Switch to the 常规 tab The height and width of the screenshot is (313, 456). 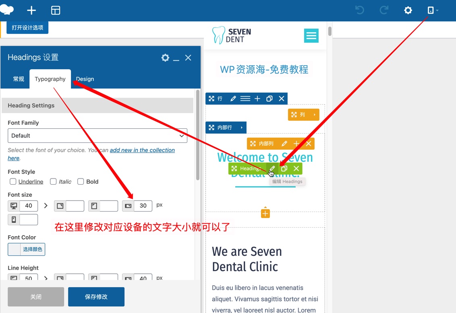(x=19, y=79)
